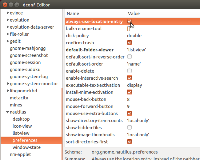This screenshot has width=200, height=160.
Task: Select metacity in the tree
Action: [19, 98]
